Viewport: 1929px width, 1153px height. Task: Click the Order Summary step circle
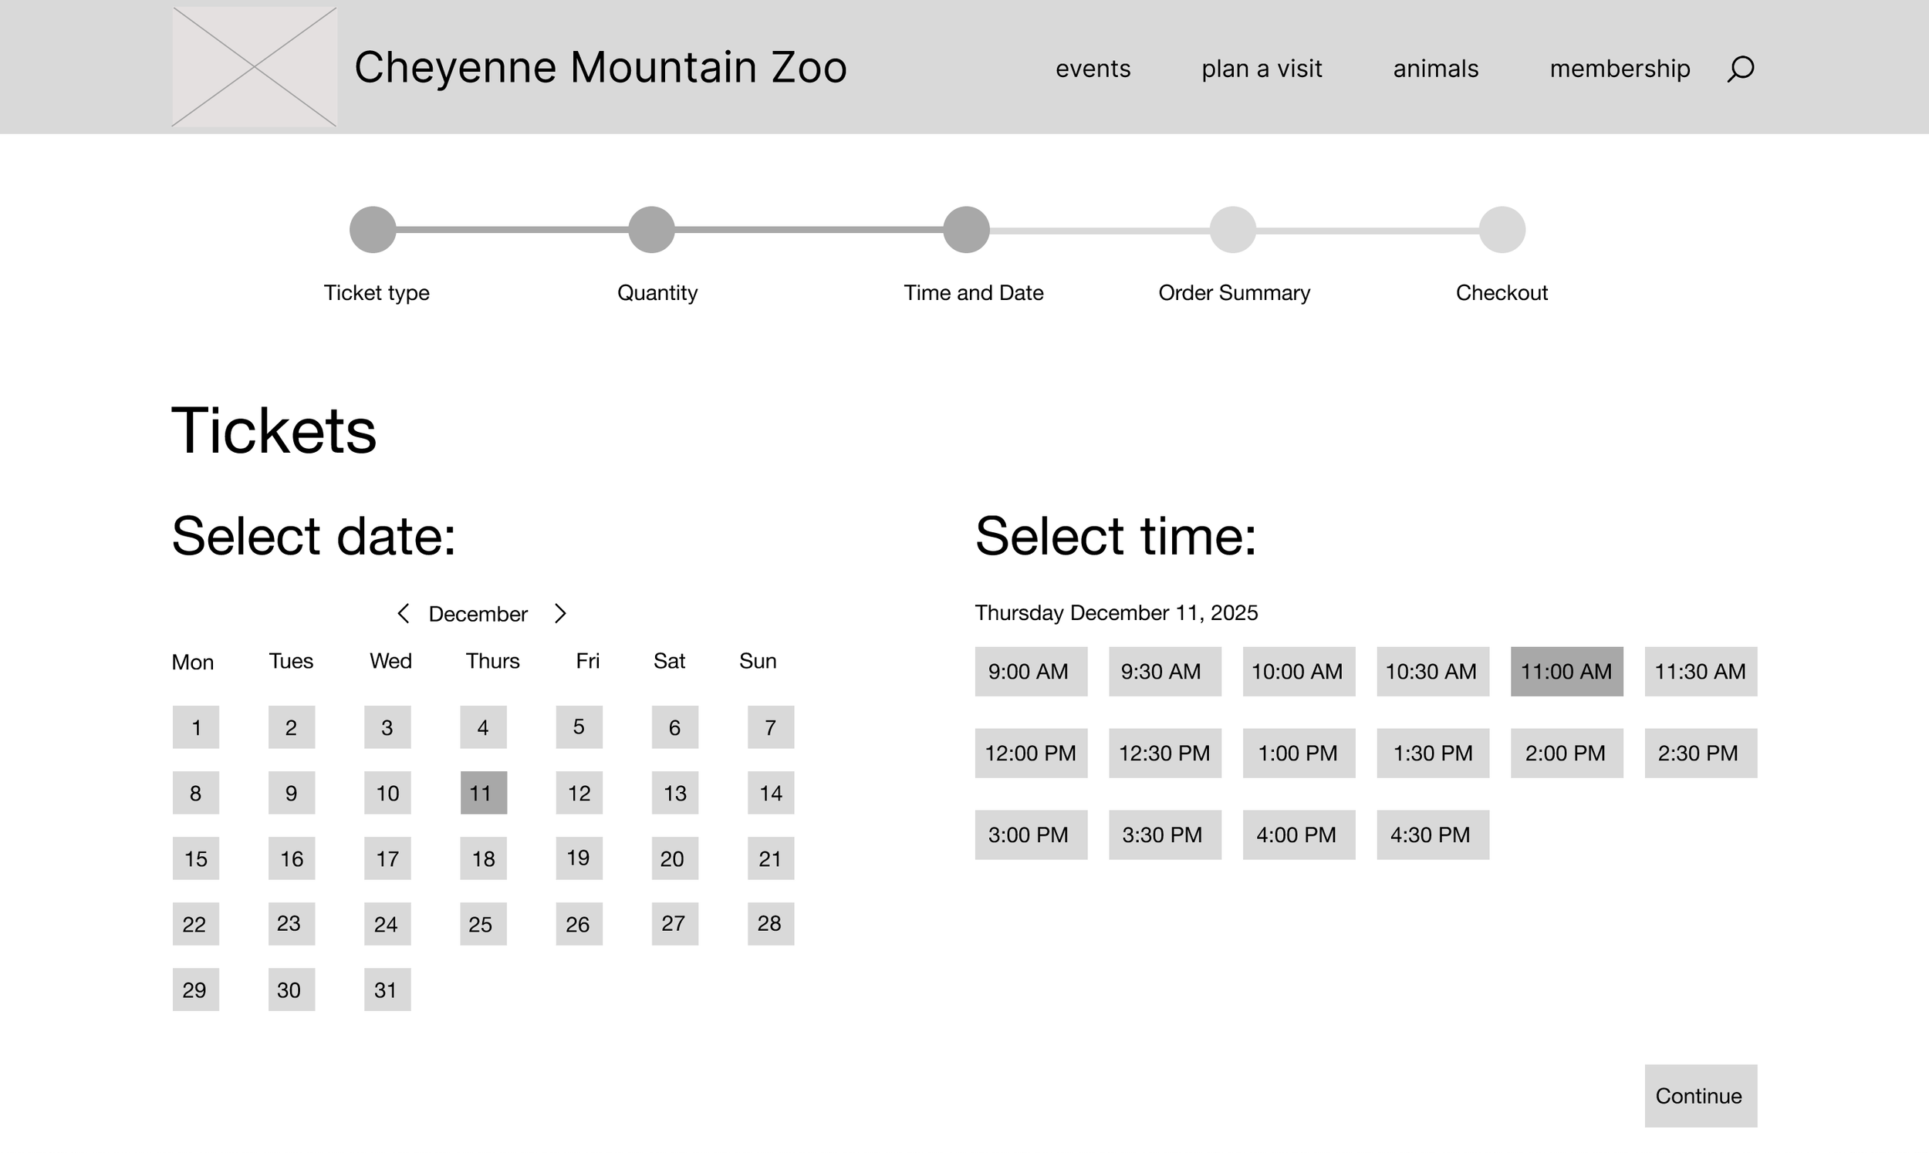pyautogui.click(x=1233, y=230)
